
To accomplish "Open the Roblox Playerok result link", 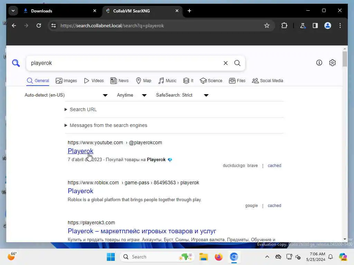I will tap(80, 191).
